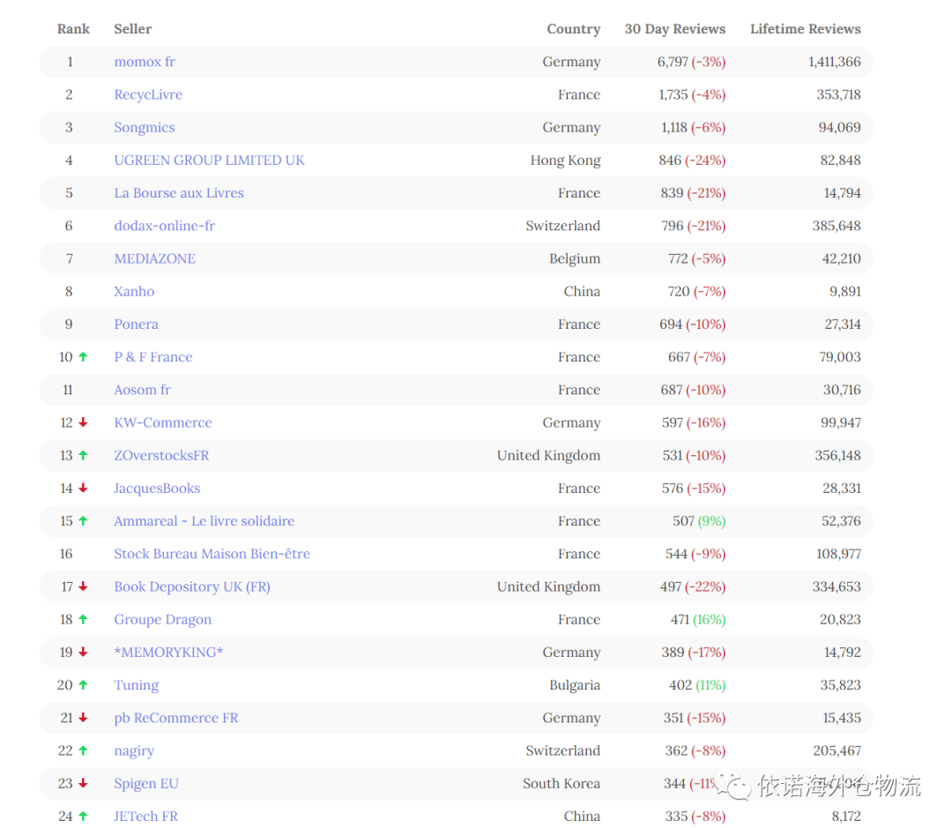Click the Lifetime Reviews column header
952x828 pixels.
[x=806, y=29]
